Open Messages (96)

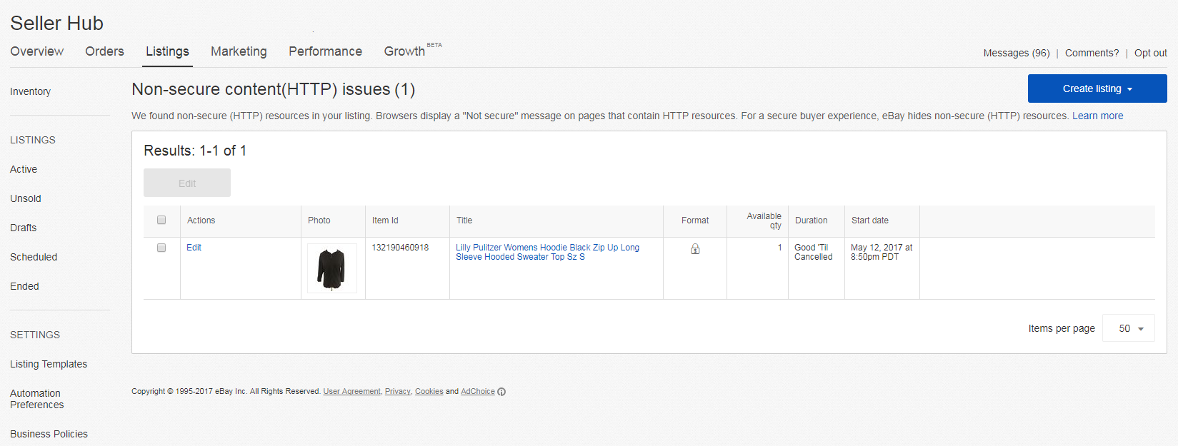(1016, 53)
